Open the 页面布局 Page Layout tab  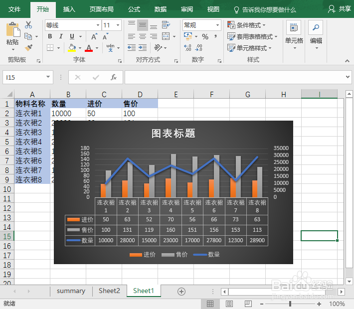click(x=101, y=9)
